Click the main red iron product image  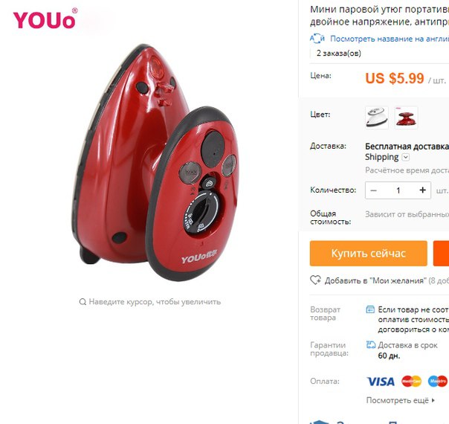coord(156,162)
